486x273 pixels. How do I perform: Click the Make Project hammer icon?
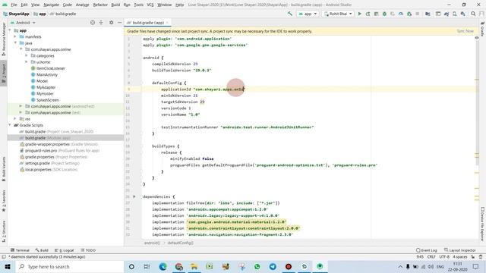290,14
